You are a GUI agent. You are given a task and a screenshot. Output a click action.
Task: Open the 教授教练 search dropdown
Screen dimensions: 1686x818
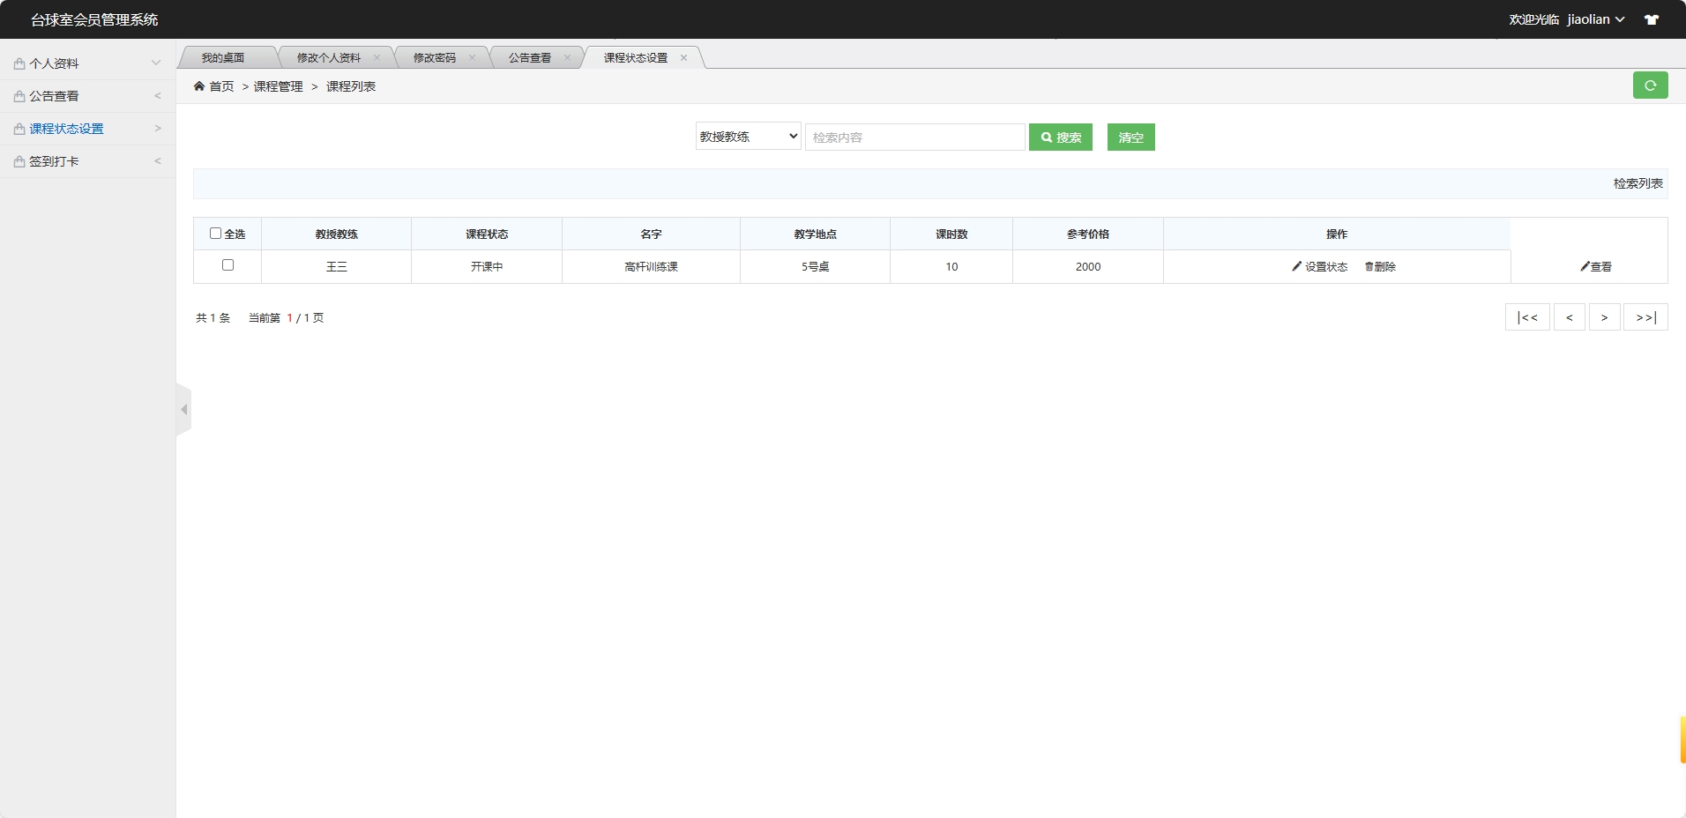747,137
